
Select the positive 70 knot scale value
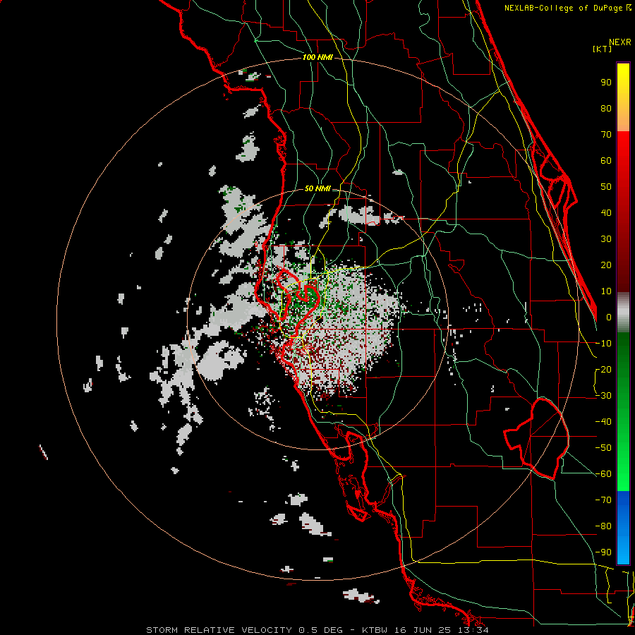[x=606, y=135]
